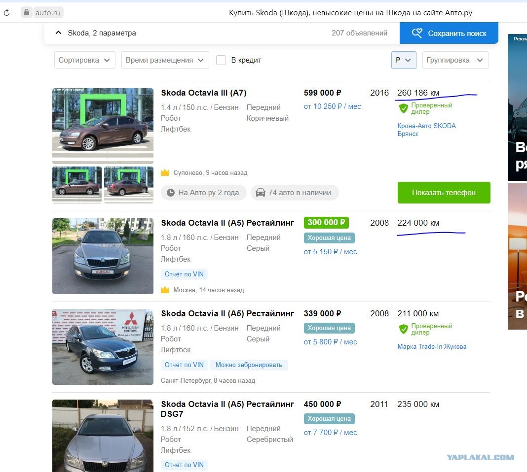Open dealer link Марка Trade-In Жукова
This screenshot has height=472, width=527.
click(x=432, y=346)
